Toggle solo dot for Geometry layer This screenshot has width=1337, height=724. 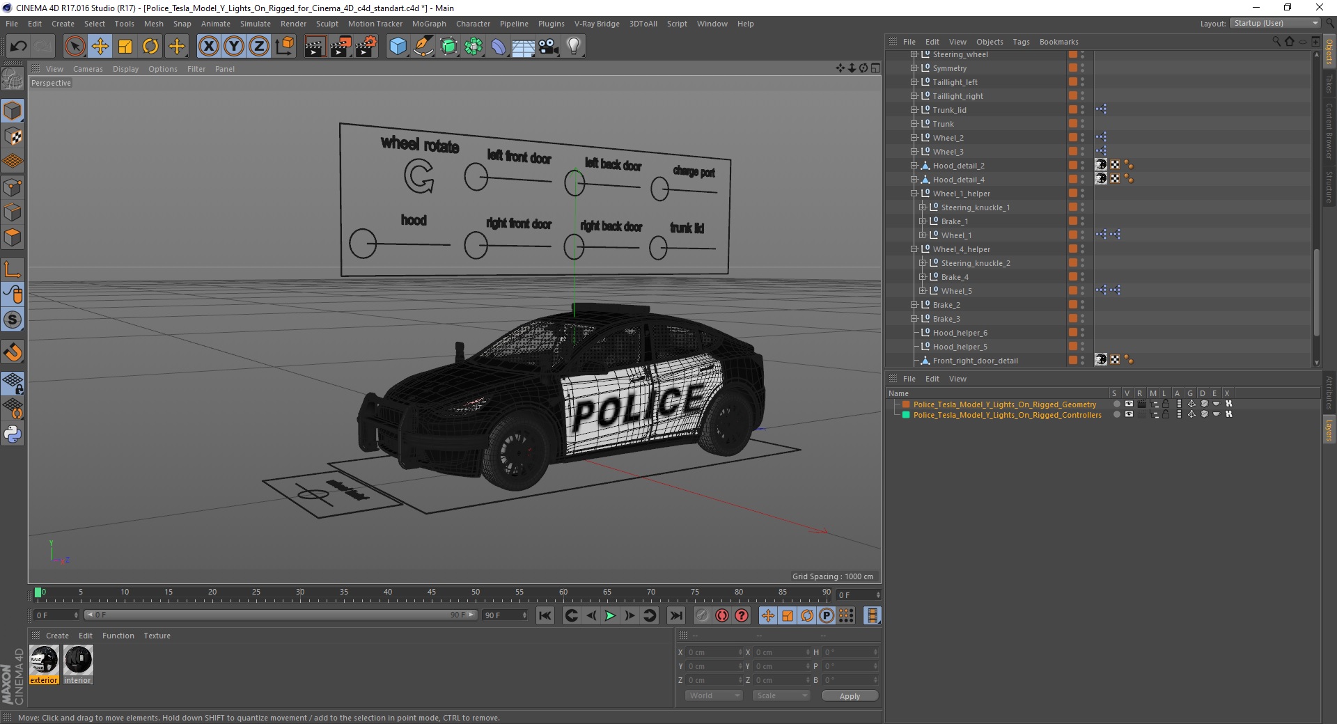1116,404
